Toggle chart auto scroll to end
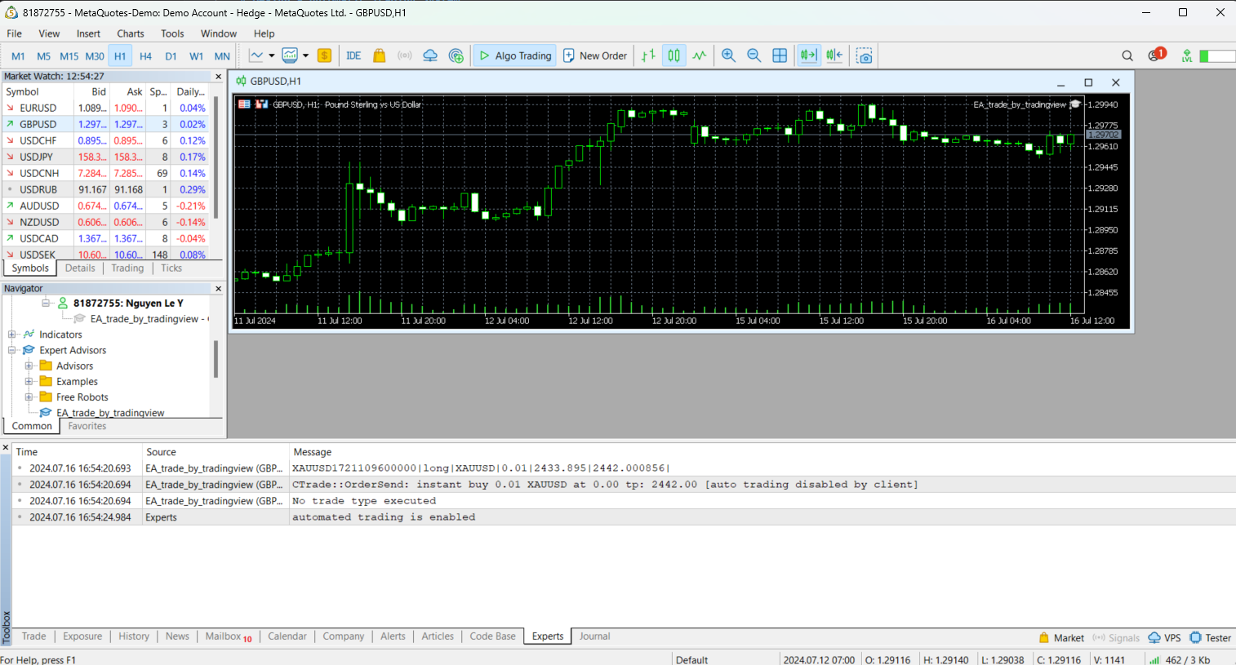The width and height of the screenshot is (1236, 665). click(x=808, y=55)
